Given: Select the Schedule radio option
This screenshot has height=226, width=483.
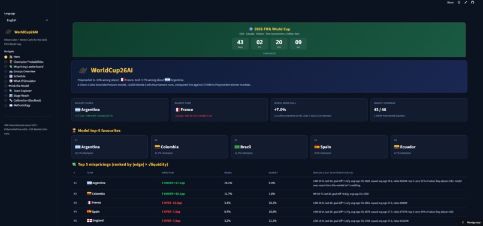Looking at the screenshot, I should (6, 77).
